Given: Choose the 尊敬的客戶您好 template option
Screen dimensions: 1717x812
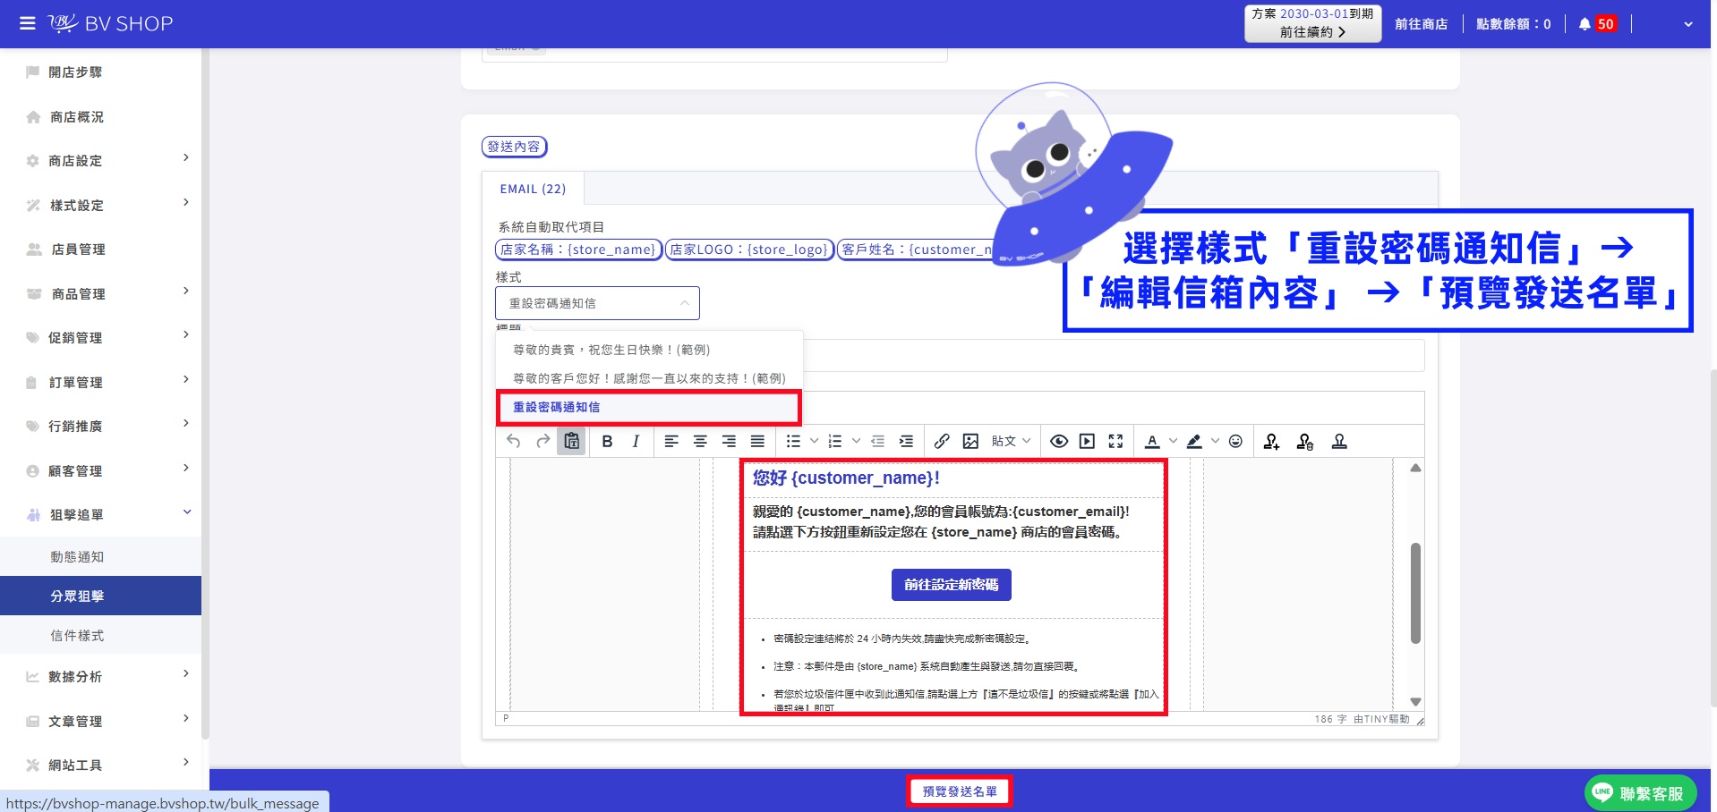Looking at the screenshot, I should coord(648,378).
